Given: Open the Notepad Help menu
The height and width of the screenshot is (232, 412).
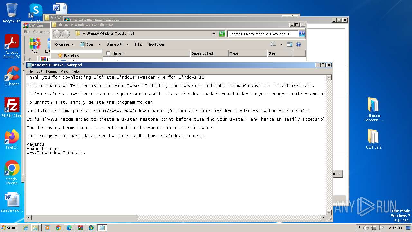Looking at the screenshot, I should (x=75, y=71).
